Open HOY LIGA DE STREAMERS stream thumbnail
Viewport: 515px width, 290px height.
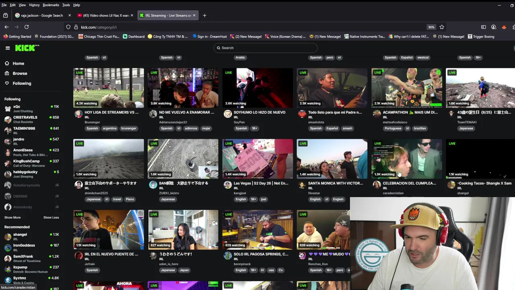click(108, 88)
